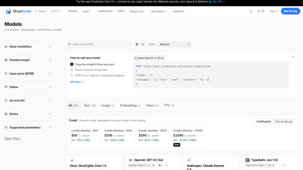Switch to grid view layout
Image resolution: width=303 pixels, height=170 pixels.
[x=137, y=44]
